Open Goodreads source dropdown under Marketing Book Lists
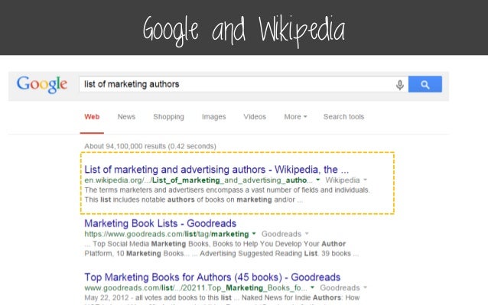Screen dimensions: 488x305 (x=285, y=234)
